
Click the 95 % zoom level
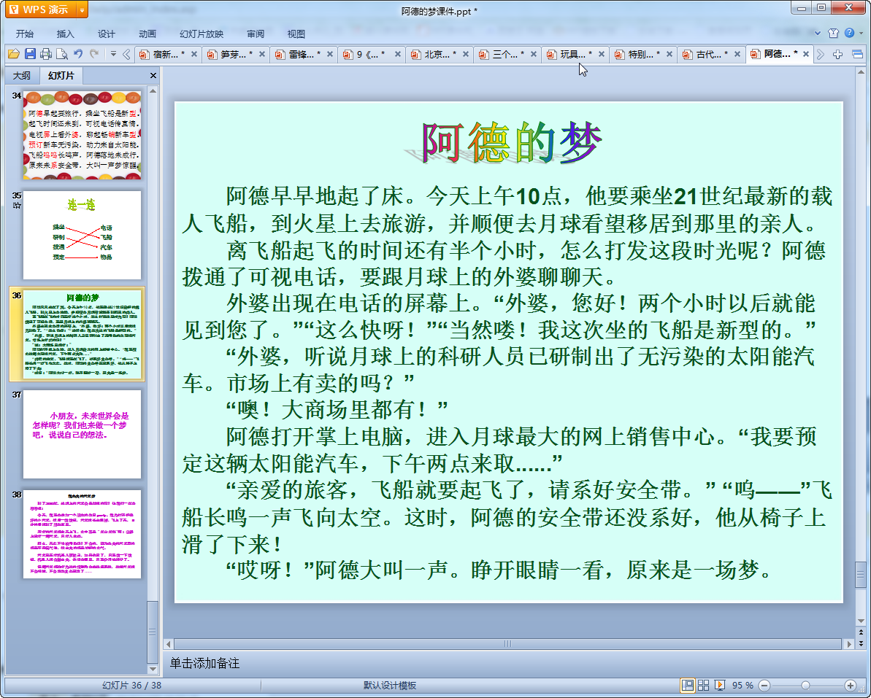coord(743,686)
